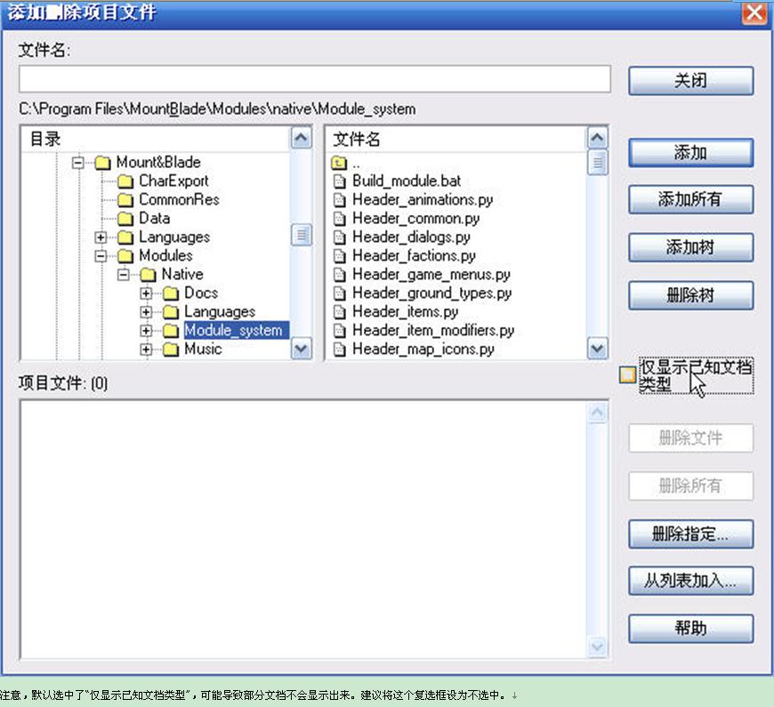The height and width of the screenshot is (707, 774).
Task: Click the parent directory '..' folder icon
Action: click(339, 163)
